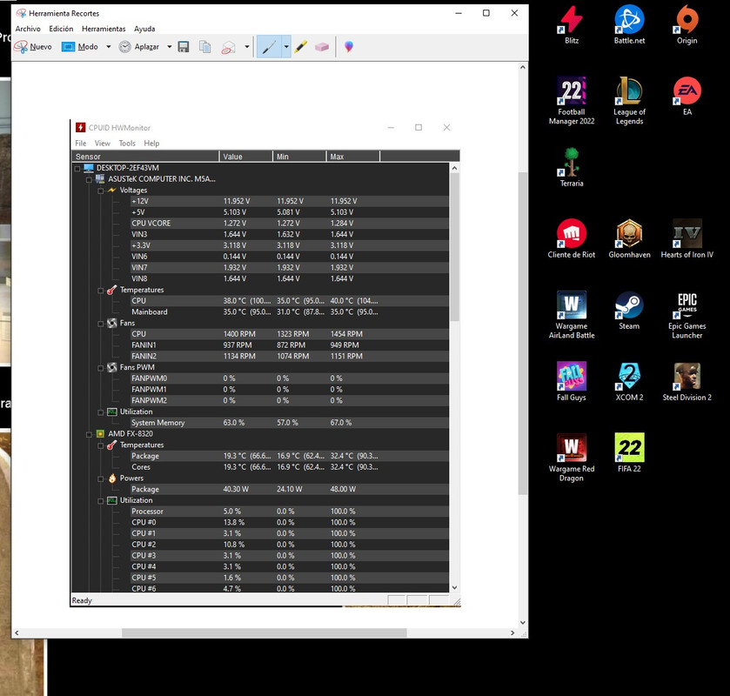Open Paint 3D edit balloon icon

(349, 46)
